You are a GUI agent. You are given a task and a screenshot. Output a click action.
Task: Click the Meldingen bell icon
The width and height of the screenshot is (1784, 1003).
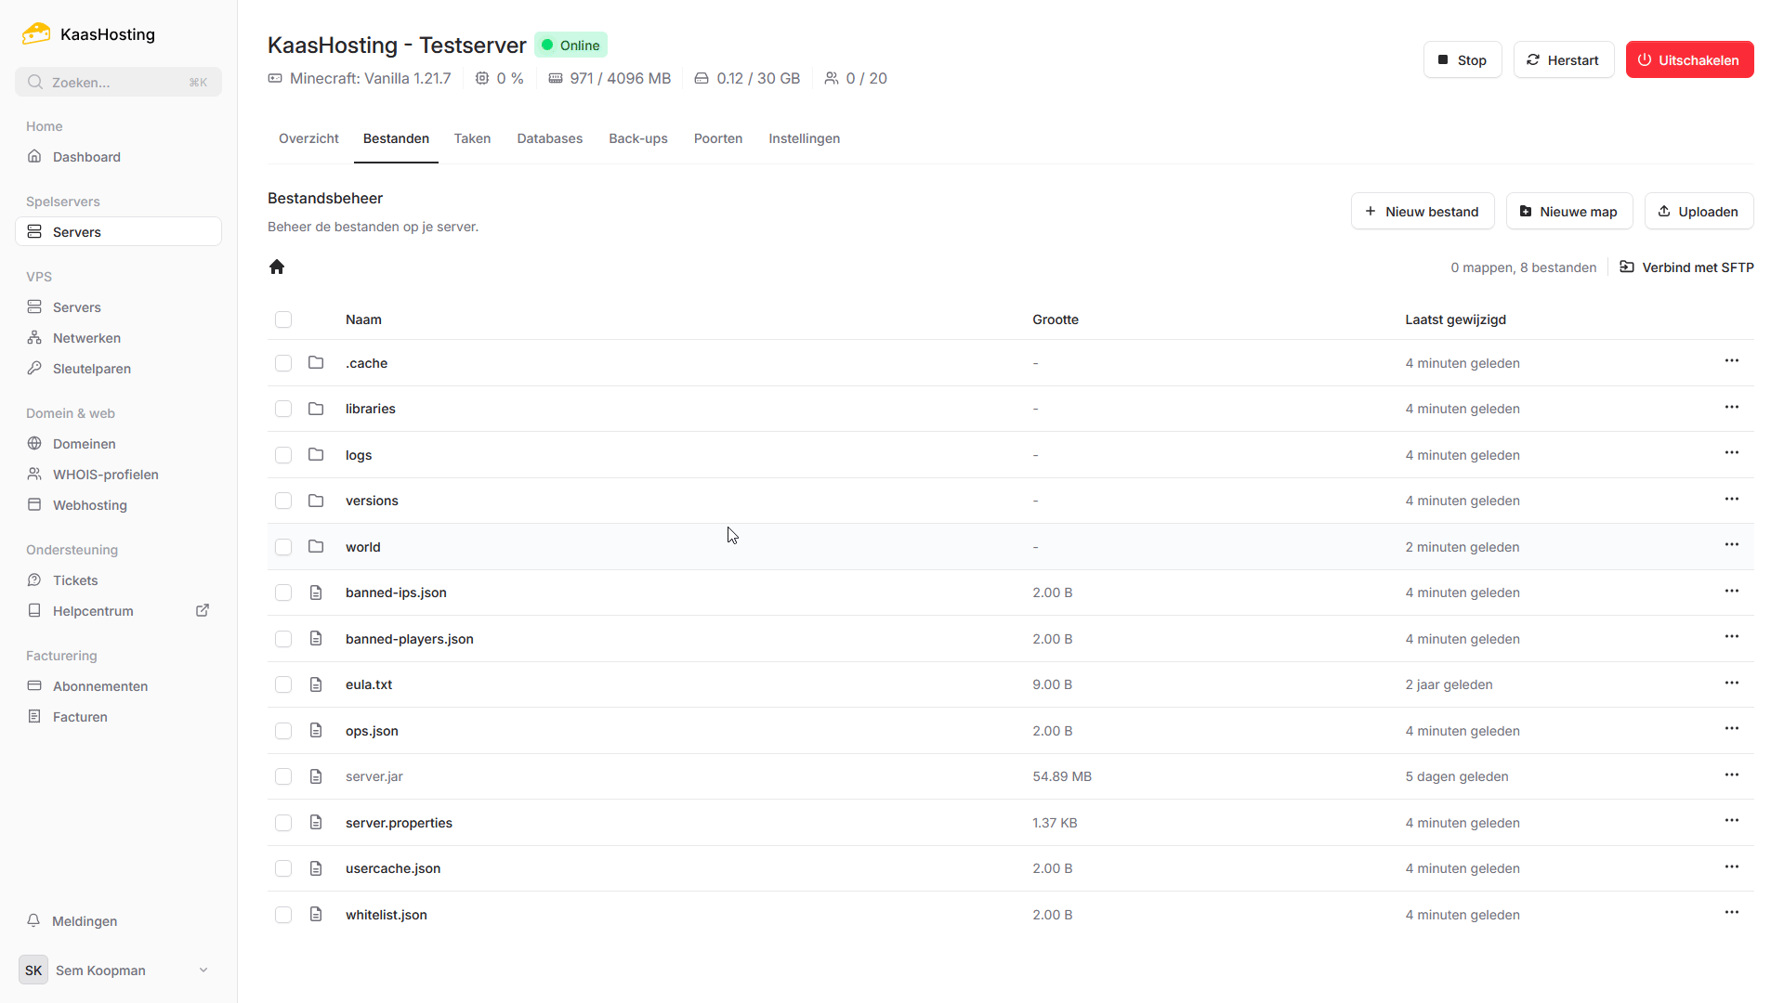coord(33,920)
